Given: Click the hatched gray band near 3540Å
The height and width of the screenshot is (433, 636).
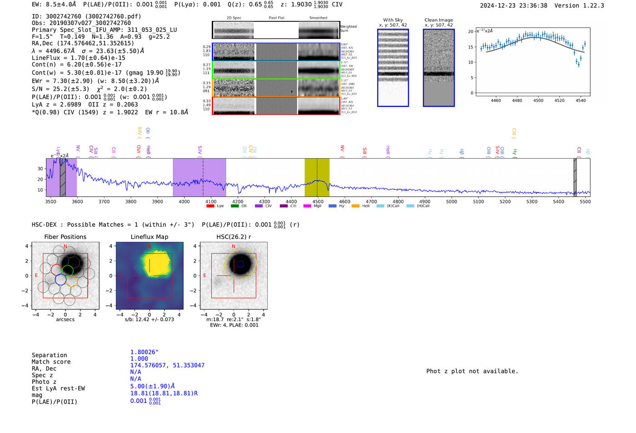Looking at the screenshot, I should 63,177.
